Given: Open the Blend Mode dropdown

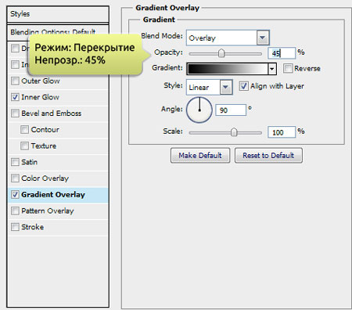Looking at the screenshot, I should pos(228,38).
